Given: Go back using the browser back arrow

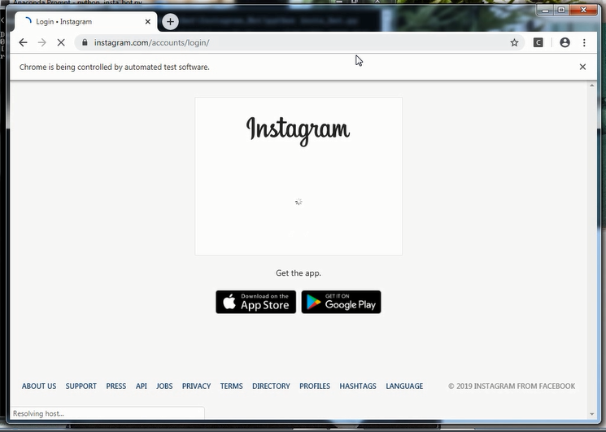Looking at the screenshot, I should point(24,42).
